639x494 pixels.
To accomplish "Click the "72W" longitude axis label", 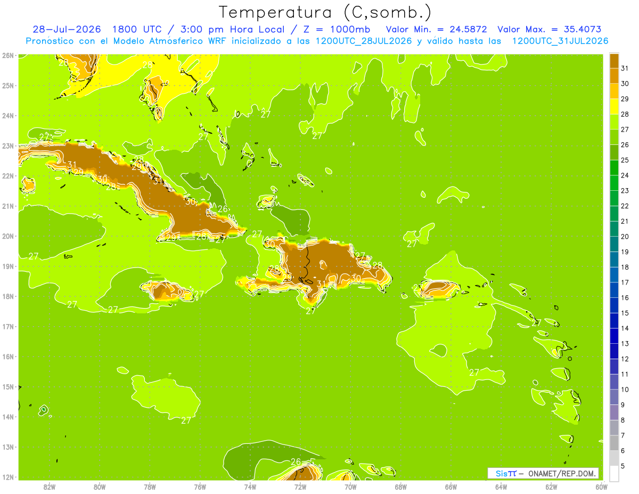I will click(300, 487).
